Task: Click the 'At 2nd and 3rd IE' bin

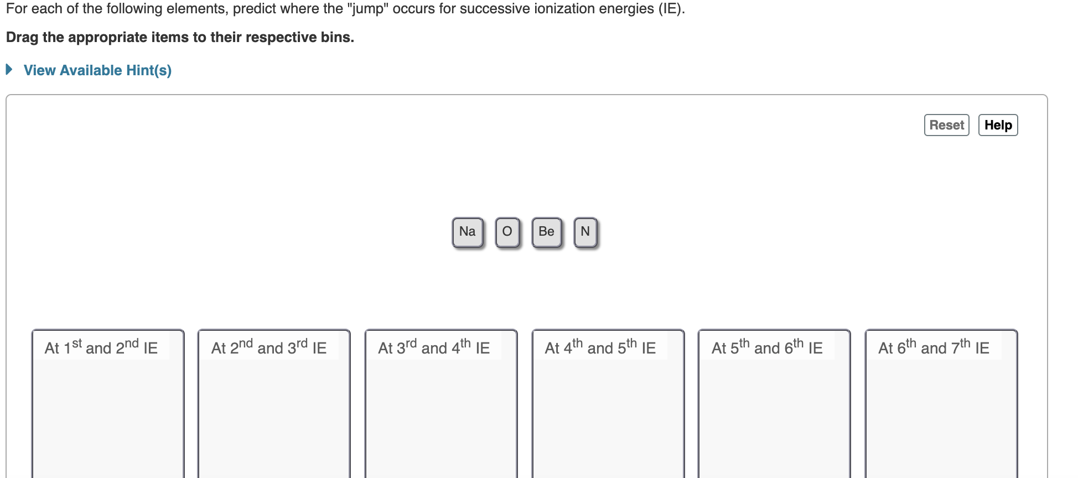Action: pyautogui.click(x=274, y=404)
